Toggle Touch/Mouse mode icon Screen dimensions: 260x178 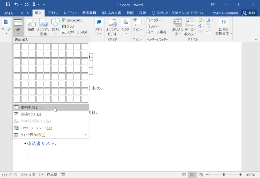point(34,5)
